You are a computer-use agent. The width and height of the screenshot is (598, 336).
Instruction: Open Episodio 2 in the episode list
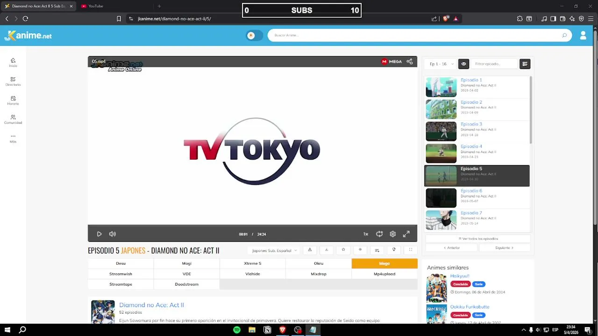[x=477, y=109]
